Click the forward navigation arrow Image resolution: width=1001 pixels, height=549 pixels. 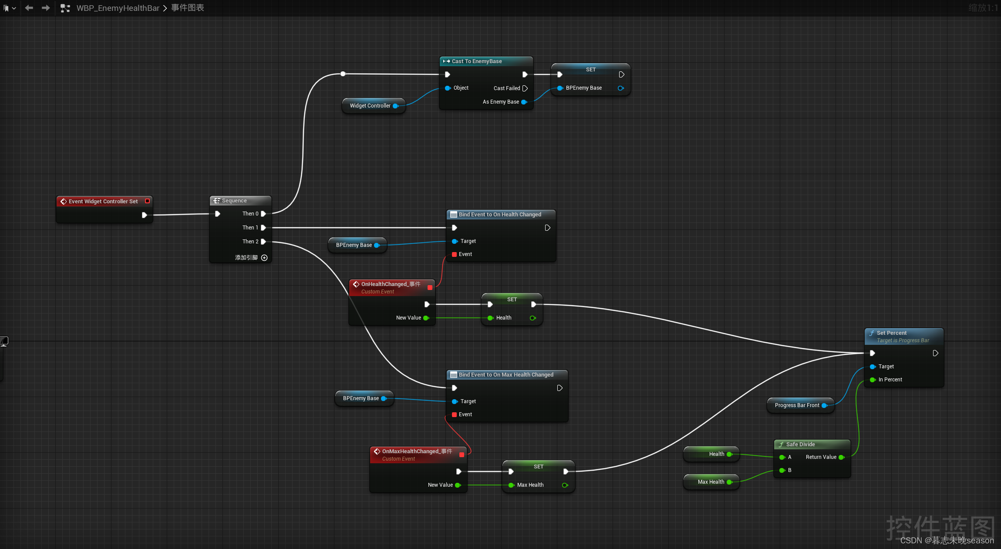[x=46, y=8]
